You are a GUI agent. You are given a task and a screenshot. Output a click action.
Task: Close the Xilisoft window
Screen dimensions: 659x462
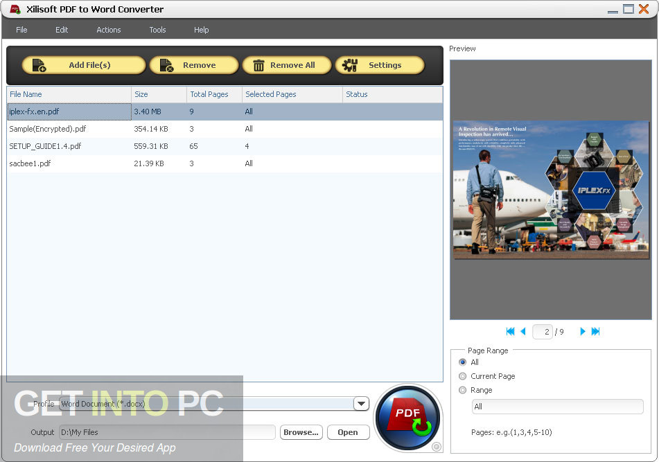(644, 9)
